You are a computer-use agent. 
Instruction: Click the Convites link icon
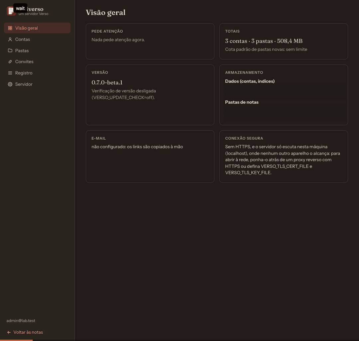tap(10, 61)
